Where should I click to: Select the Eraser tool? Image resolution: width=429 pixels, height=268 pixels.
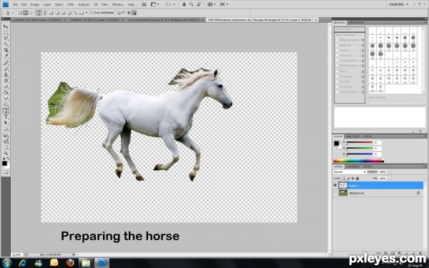6,86
